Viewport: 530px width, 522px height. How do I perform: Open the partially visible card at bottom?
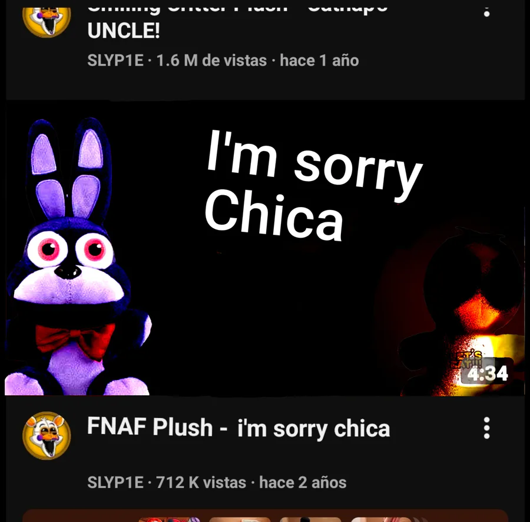(265, 516)
